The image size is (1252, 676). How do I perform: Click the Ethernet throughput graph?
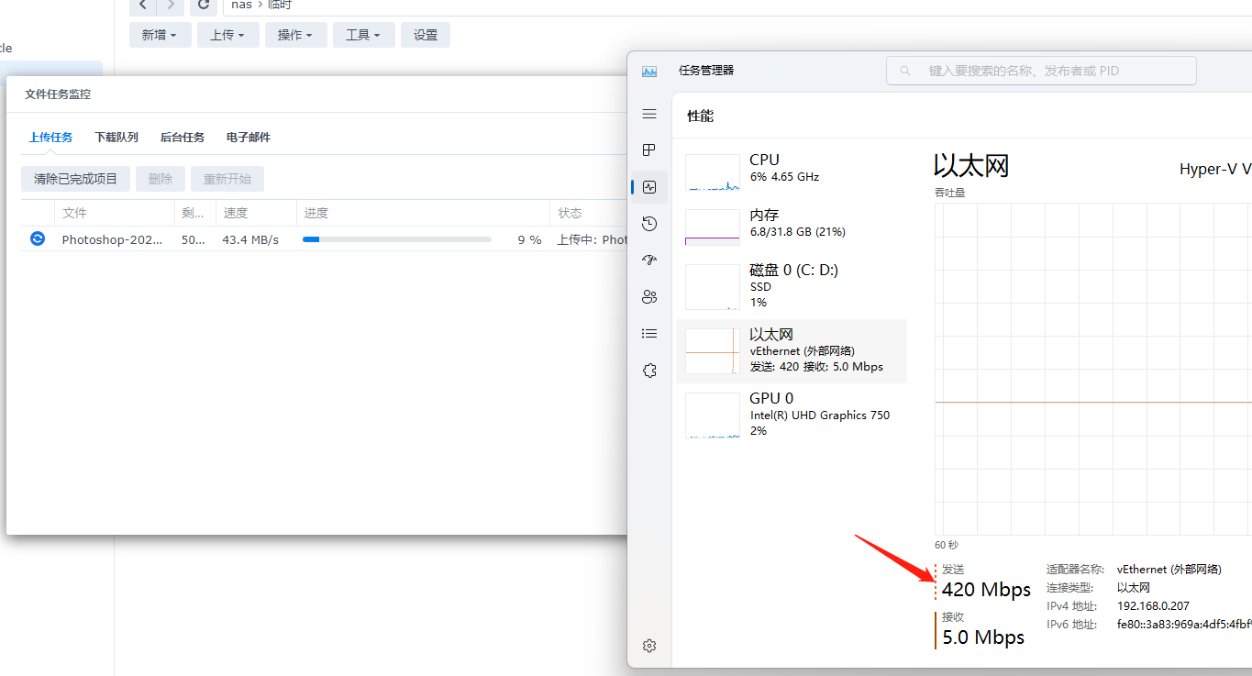point(1093,369)
